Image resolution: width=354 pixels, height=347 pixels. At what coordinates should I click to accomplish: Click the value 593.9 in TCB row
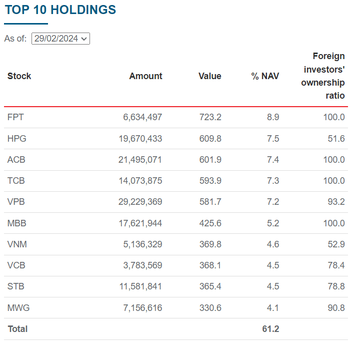(x=210, y=181)
